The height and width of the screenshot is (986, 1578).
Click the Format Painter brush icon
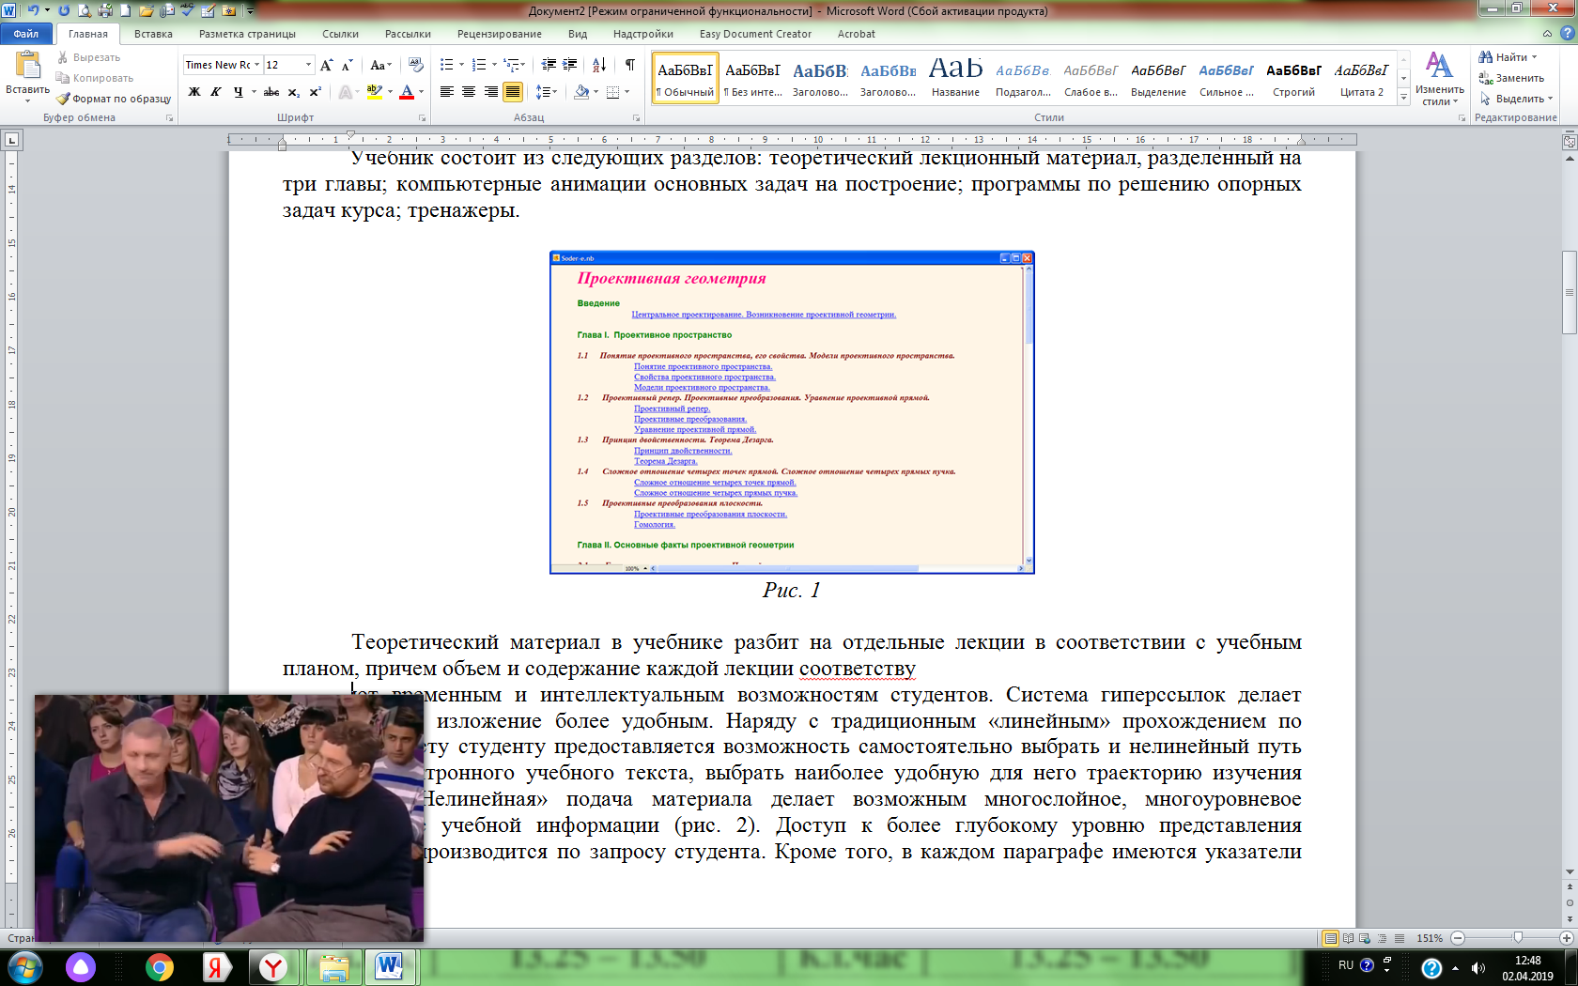point(62,99)
